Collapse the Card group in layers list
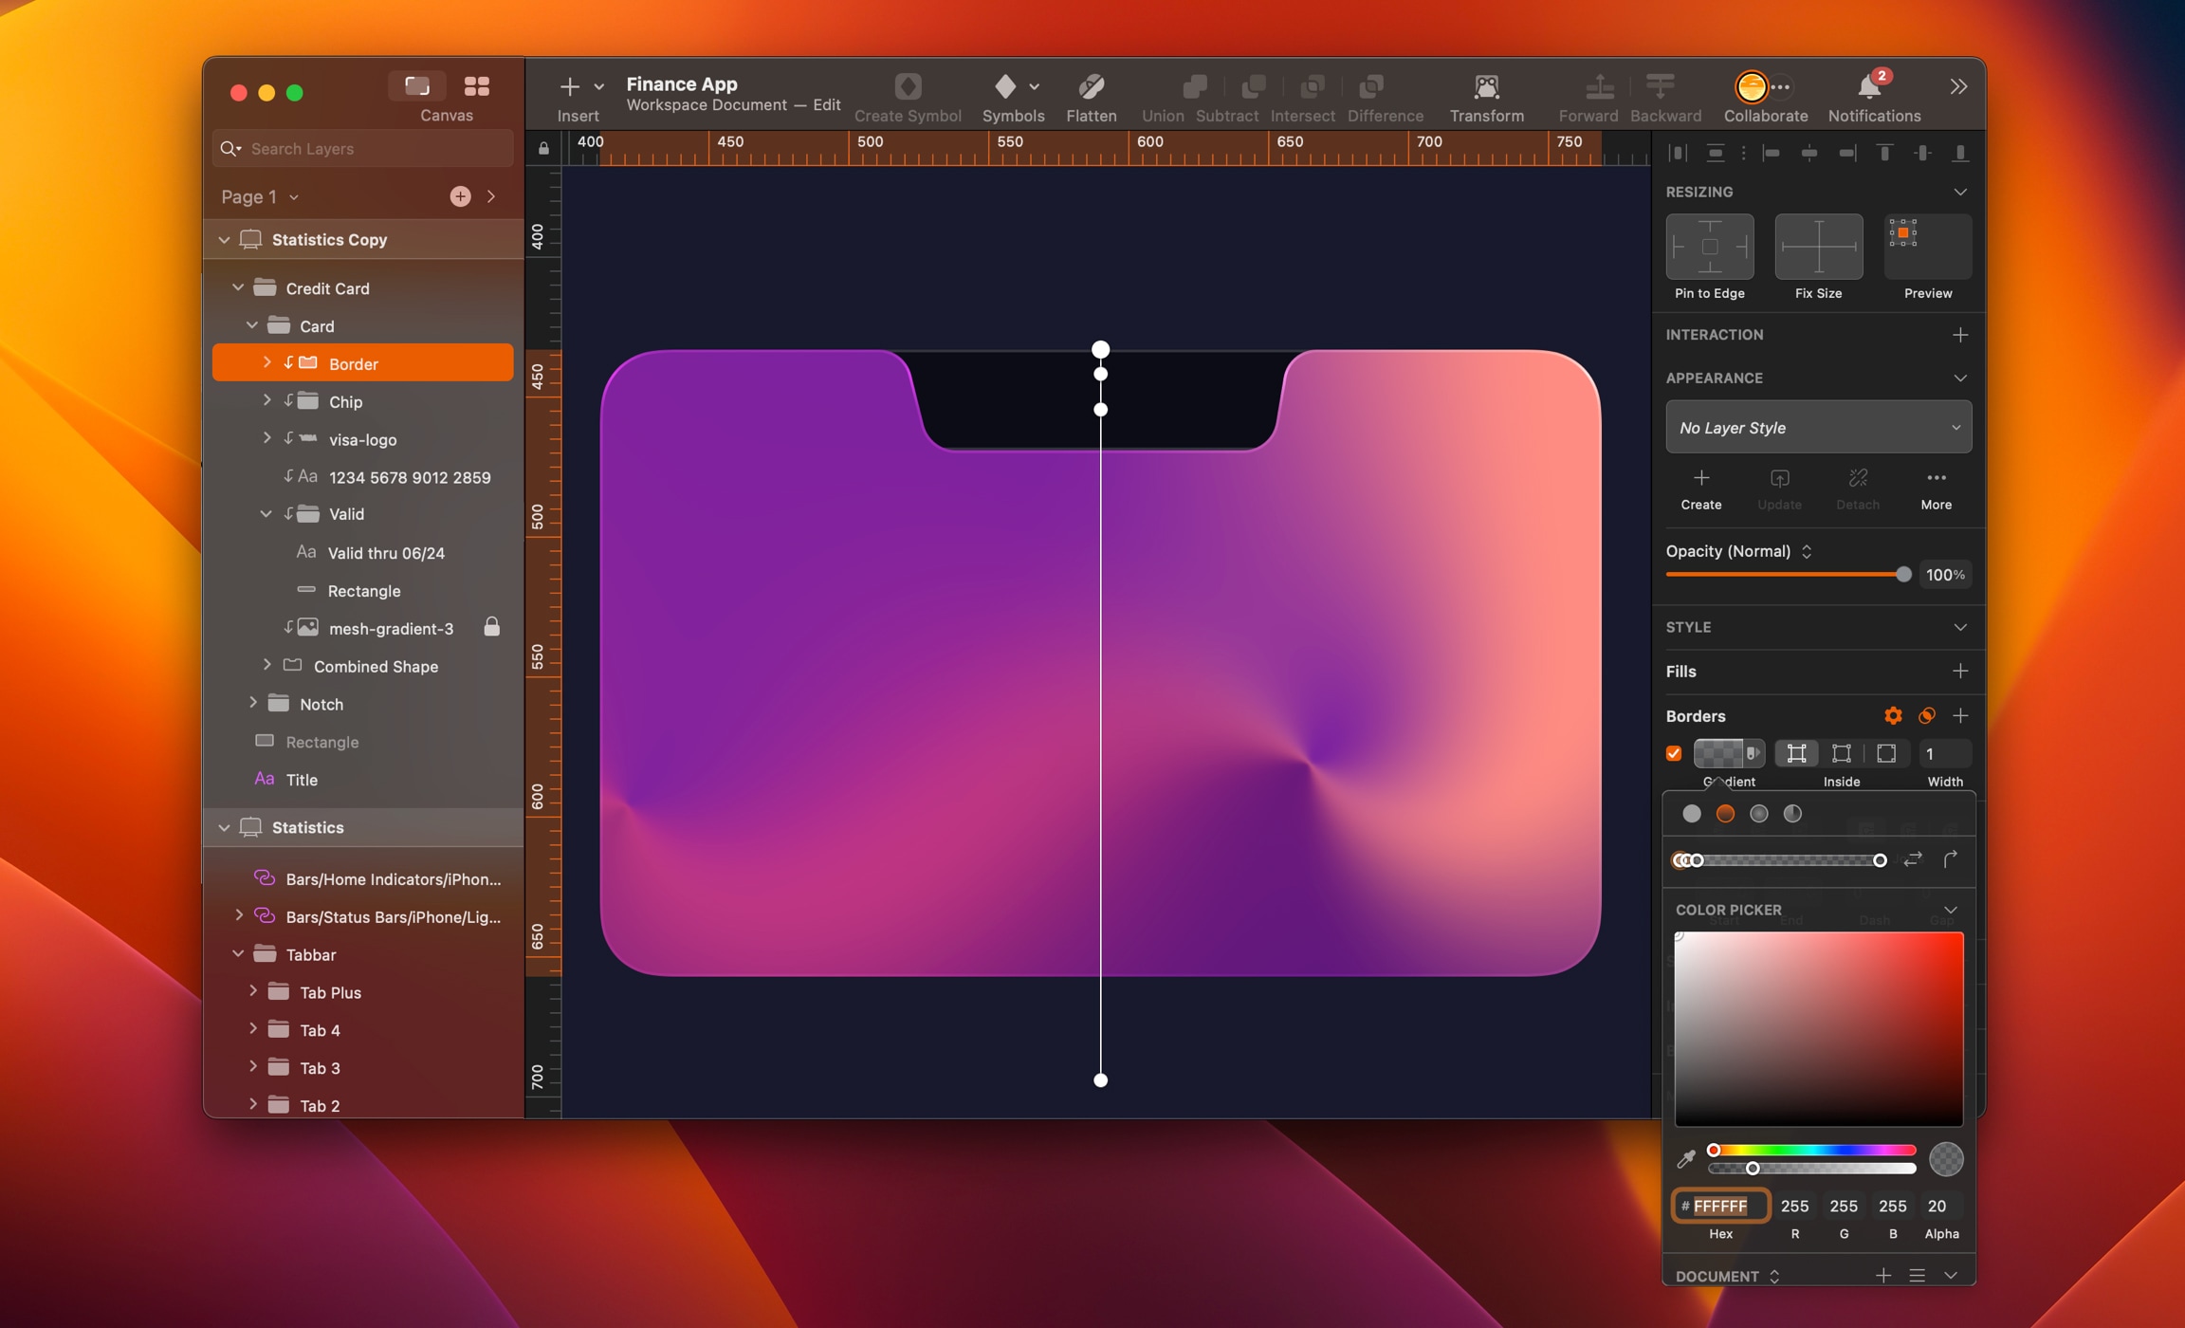This screenshot has height=1328, width=2185. coord(252,325)
